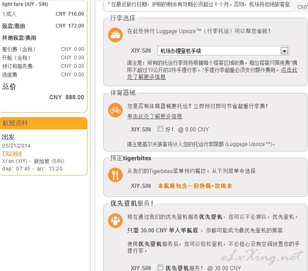Click the 选座费 row label
Viewport: 308px width, 271px height.
pos(10,75)
